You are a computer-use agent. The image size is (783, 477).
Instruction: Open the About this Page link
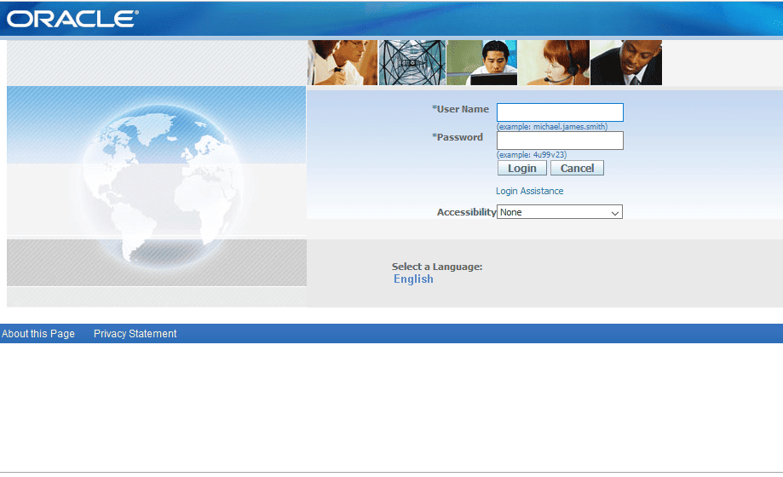pyautogui.click(x=38, y=333)
